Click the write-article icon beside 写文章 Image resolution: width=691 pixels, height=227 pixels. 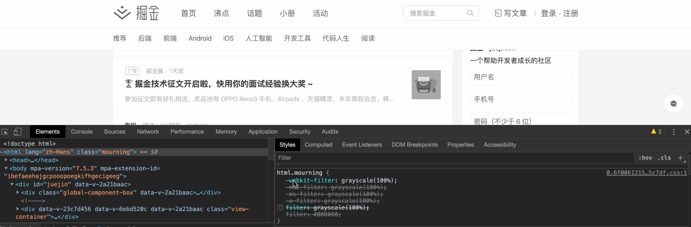coord(498,13)
